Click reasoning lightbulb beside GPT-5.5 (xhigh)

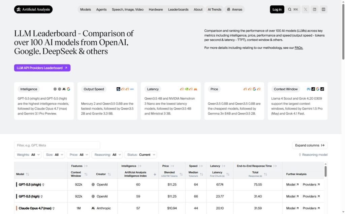(43, 184)
